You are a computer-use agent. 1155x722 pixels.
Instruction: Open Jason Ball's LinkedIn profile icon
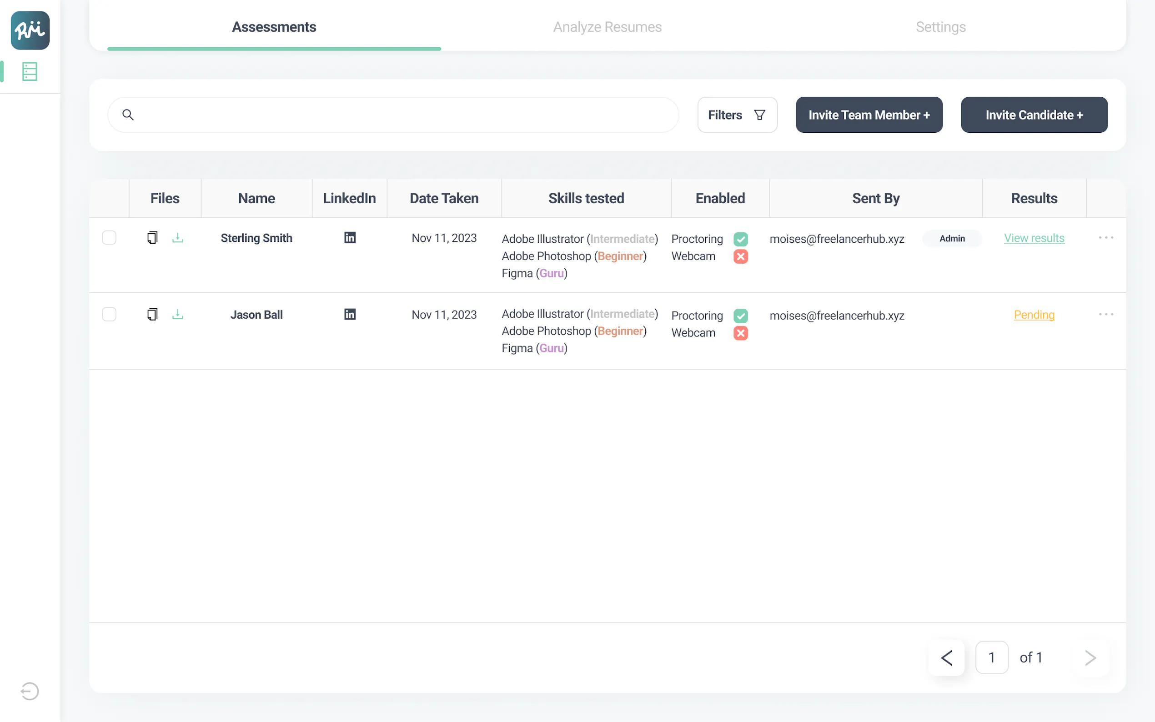[350, 314]
